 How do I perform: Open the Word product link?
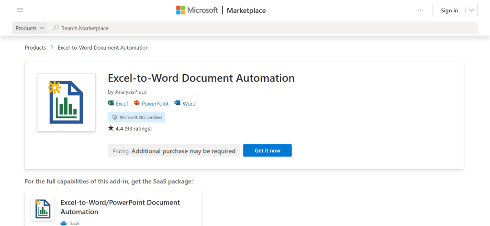[x=189, y=104]
